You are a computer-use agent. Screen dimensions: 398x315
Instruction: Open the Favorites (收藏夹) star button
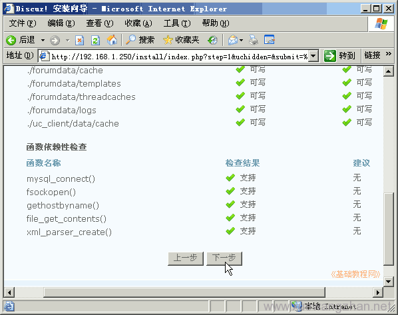pos(181,40)
